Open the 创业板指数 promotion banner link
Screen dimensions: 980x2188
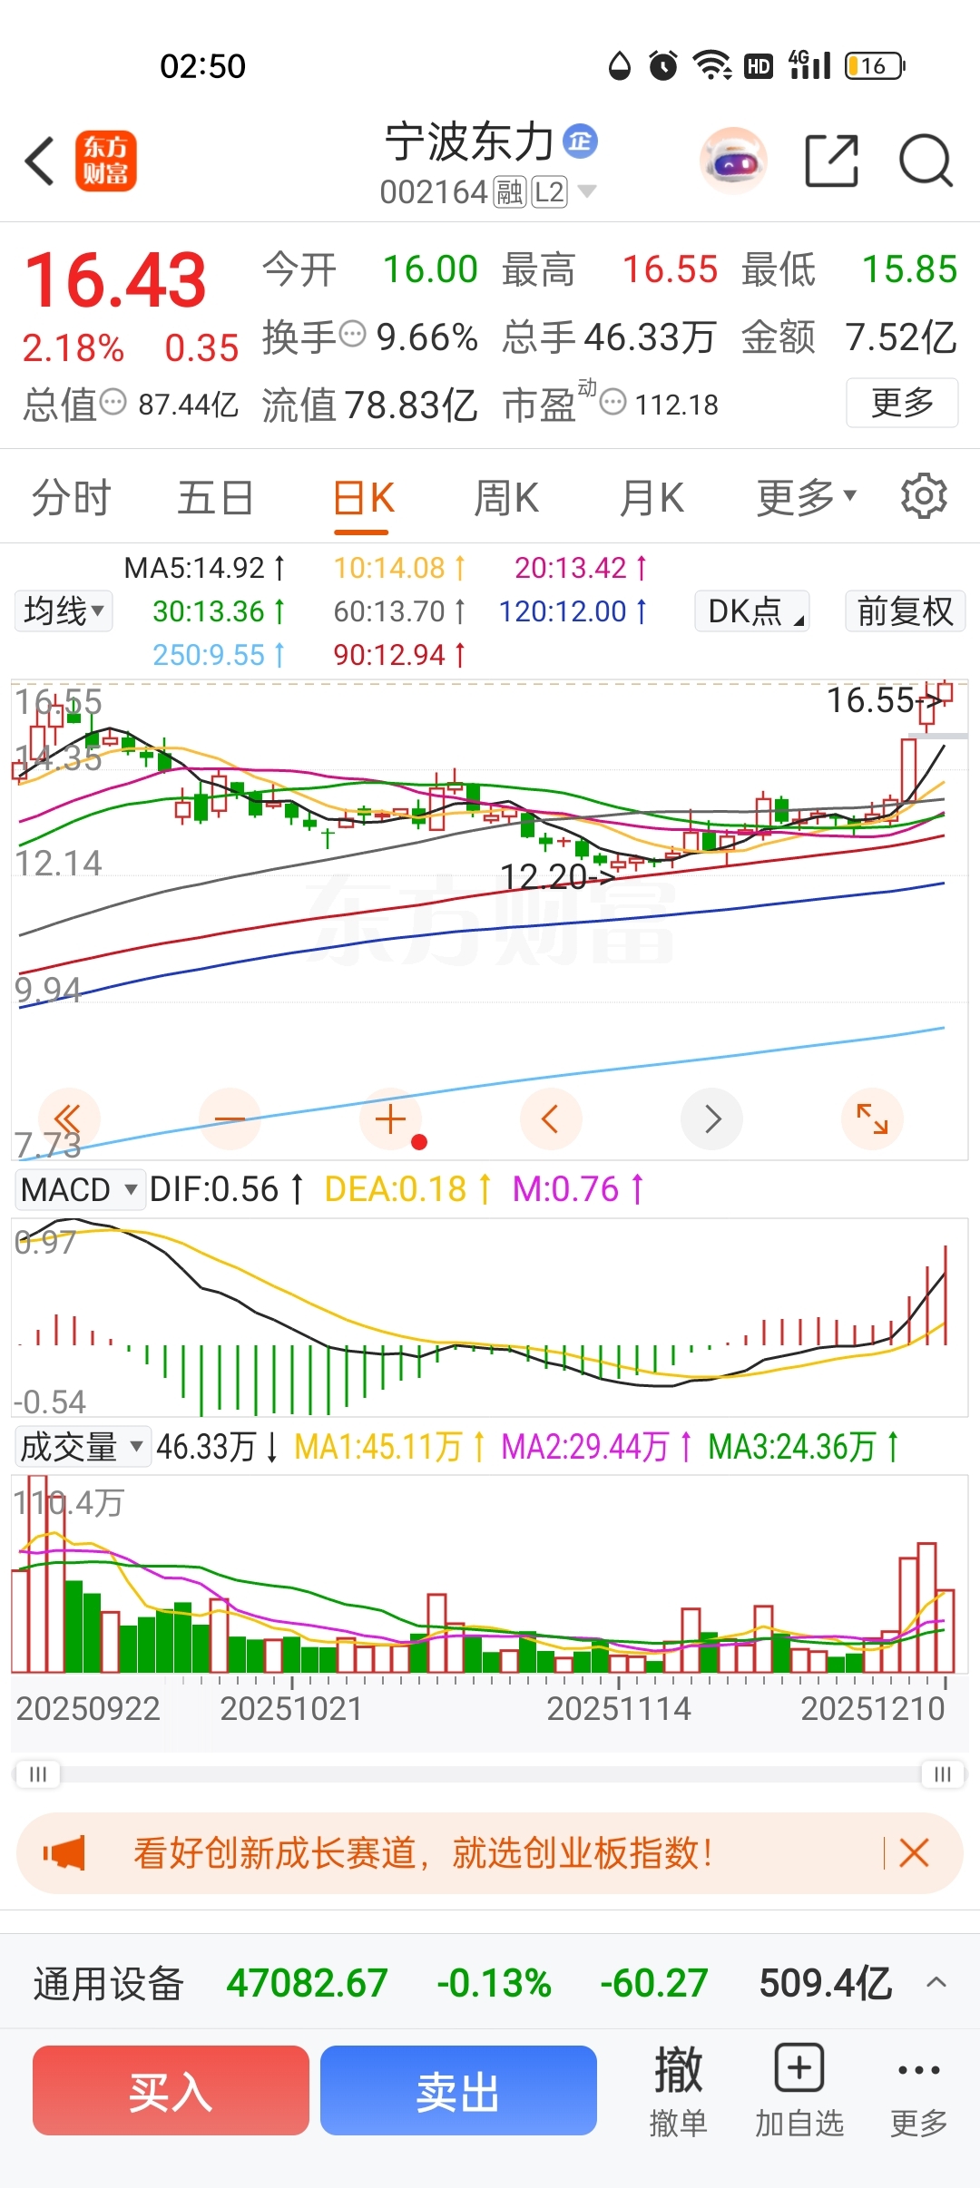tap(423, 1852)
